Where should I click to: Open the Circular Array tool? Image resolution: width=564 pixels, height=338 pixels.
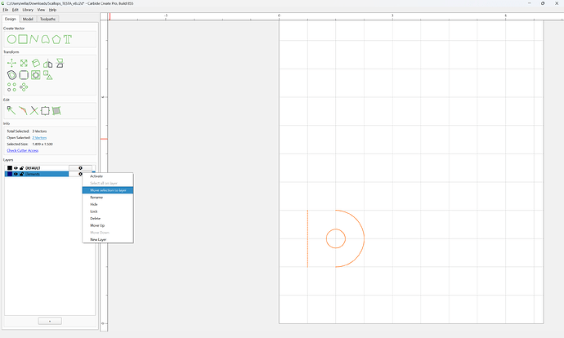click(24, 87)
